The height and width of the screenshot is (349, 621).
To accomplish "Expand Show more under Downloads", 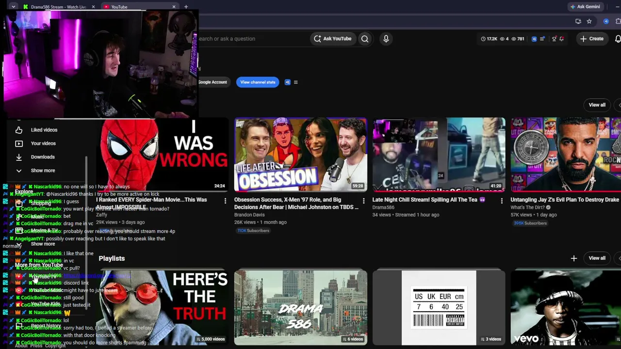I will click(43, 171).
